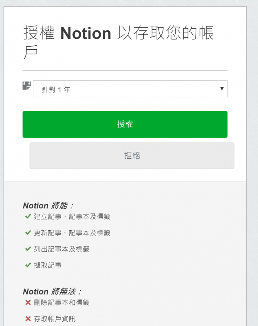Viewport: 258px width, 326px height.
Task: Select the 建立記事、記事本及標籤 permission text
Action: [x=72, y=217]
